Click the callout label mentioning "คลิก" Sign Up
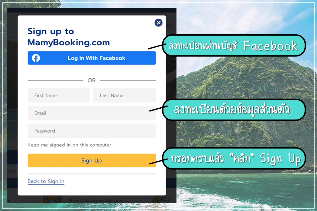 coord(234,159)
